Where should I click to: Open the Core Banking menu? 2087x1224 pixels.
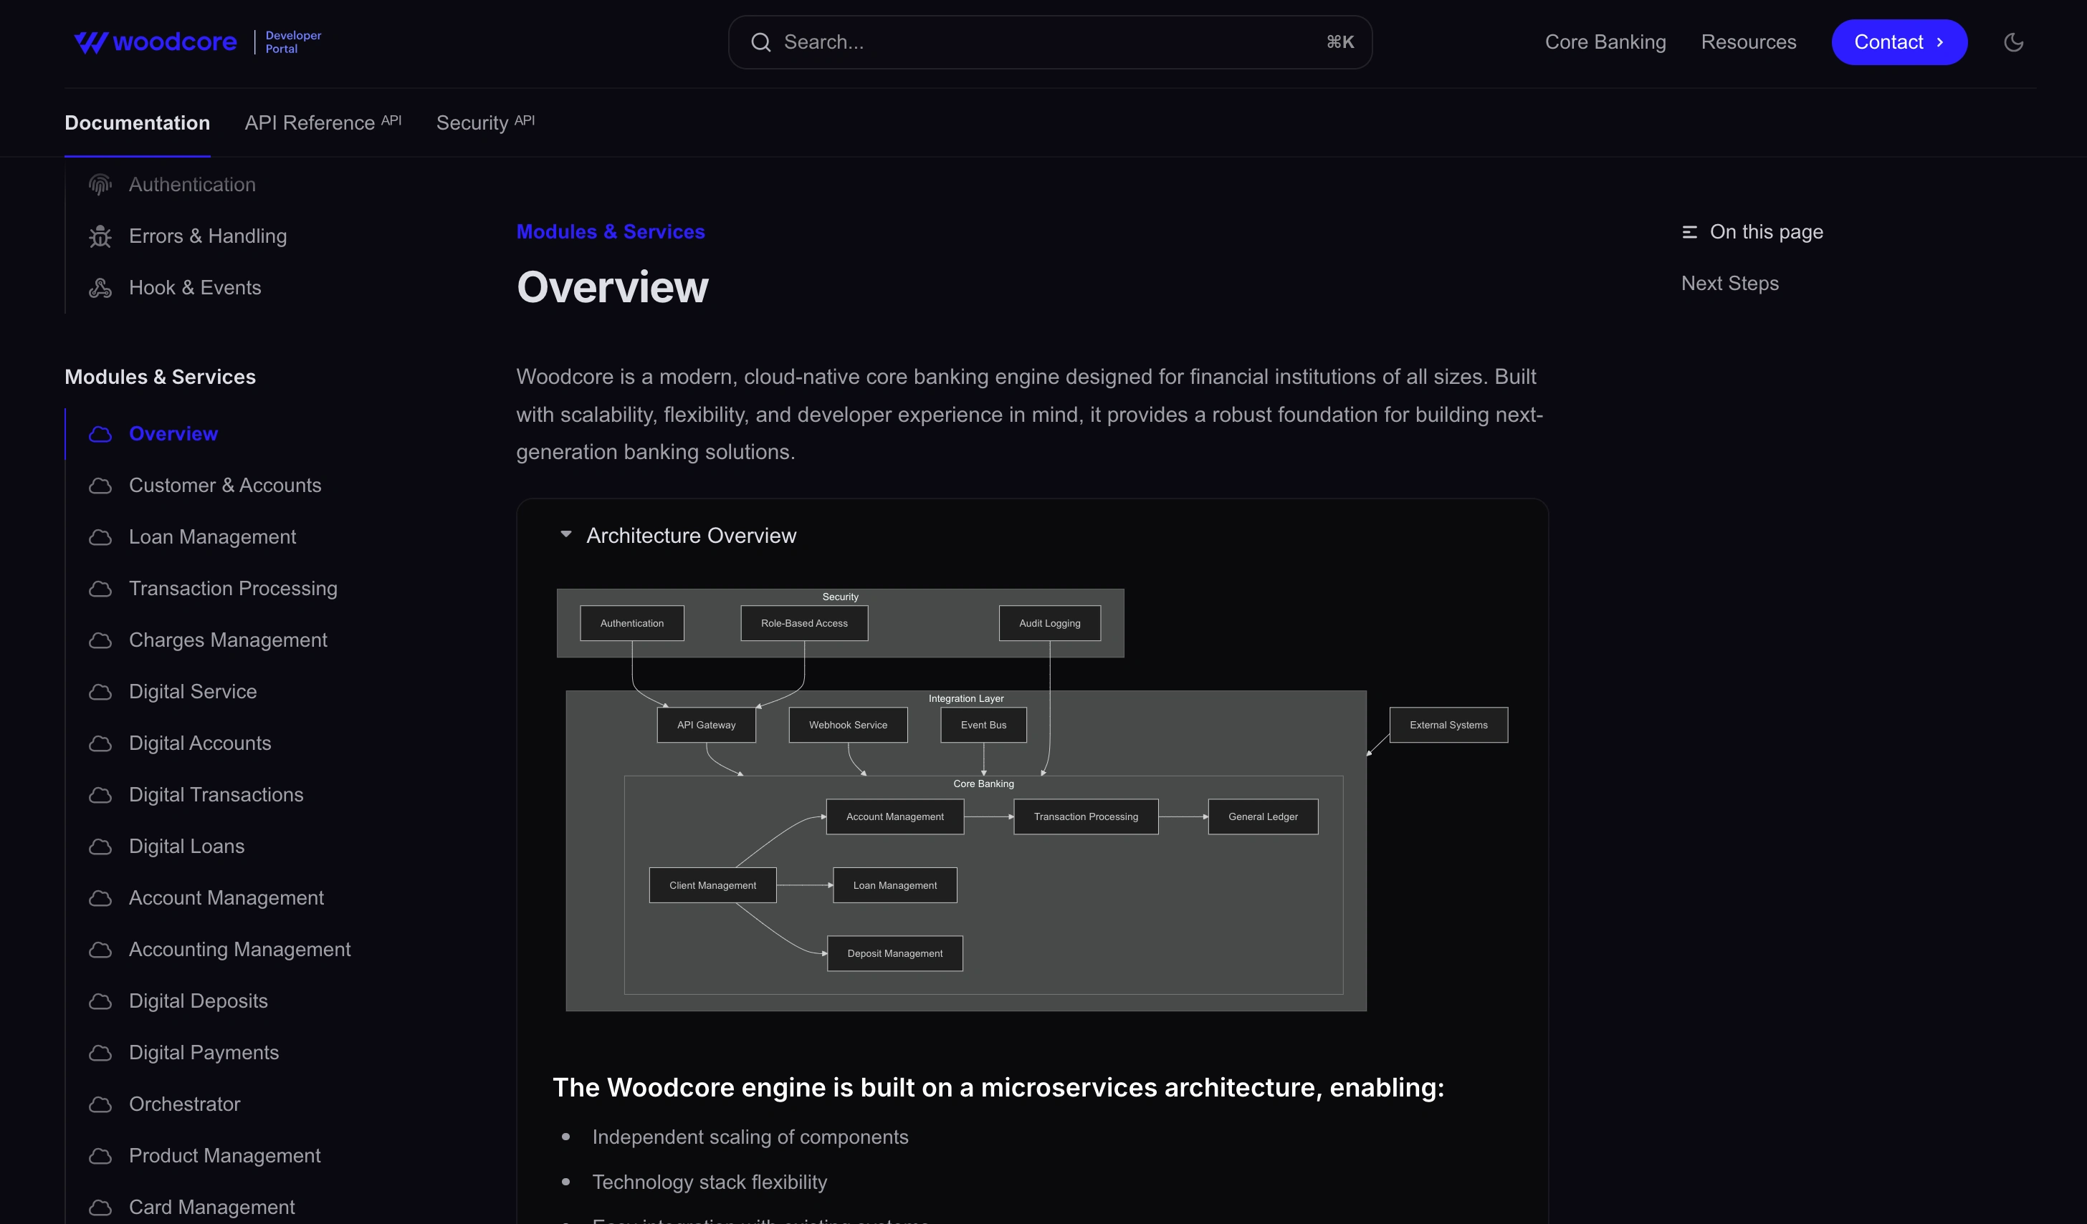point(1605,42)
